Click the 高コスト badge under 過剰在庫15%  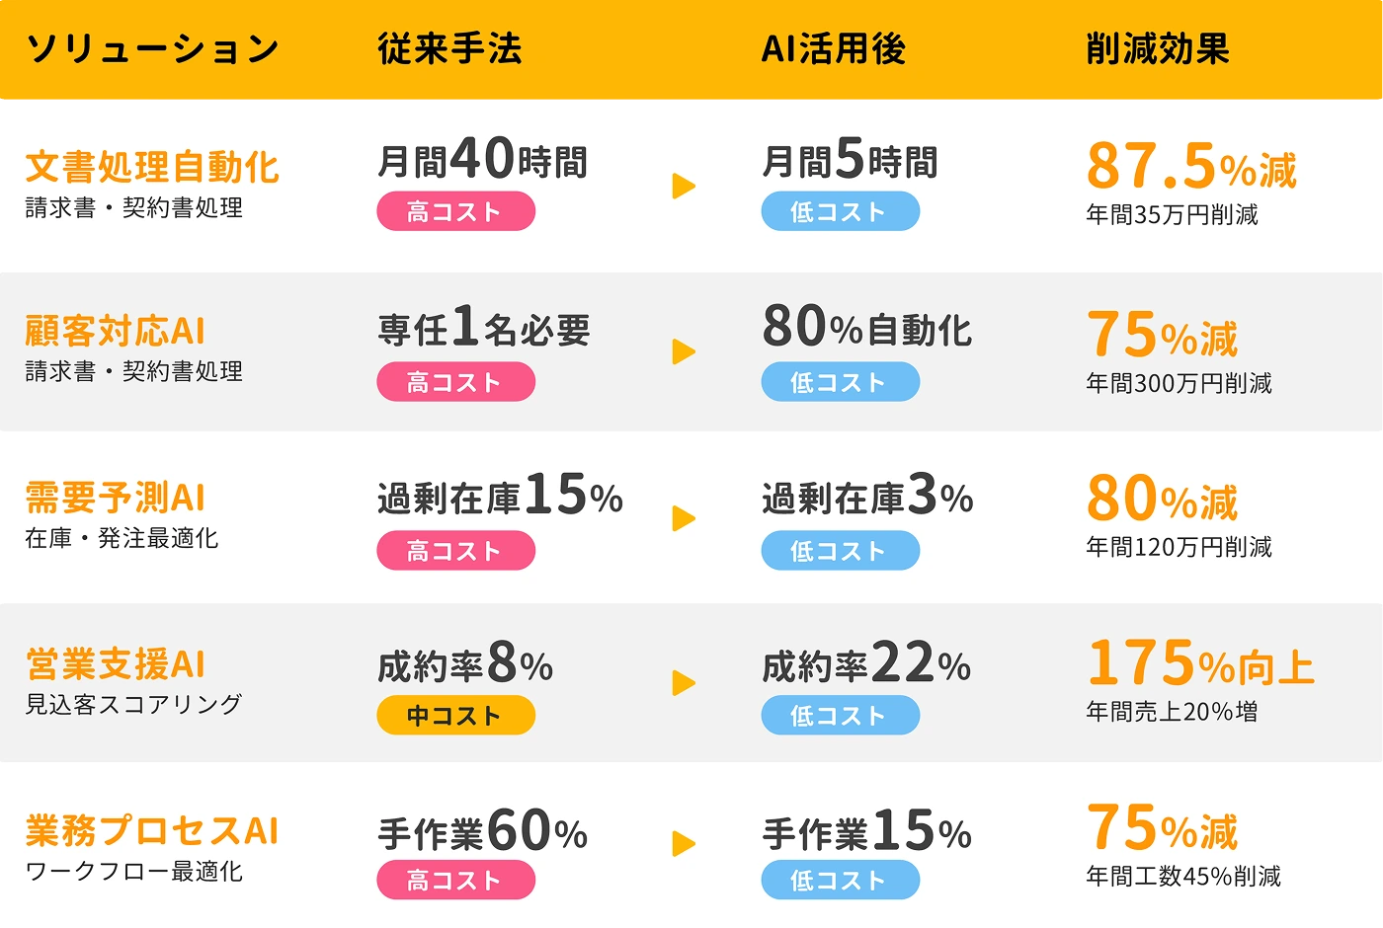pos(455,551)
